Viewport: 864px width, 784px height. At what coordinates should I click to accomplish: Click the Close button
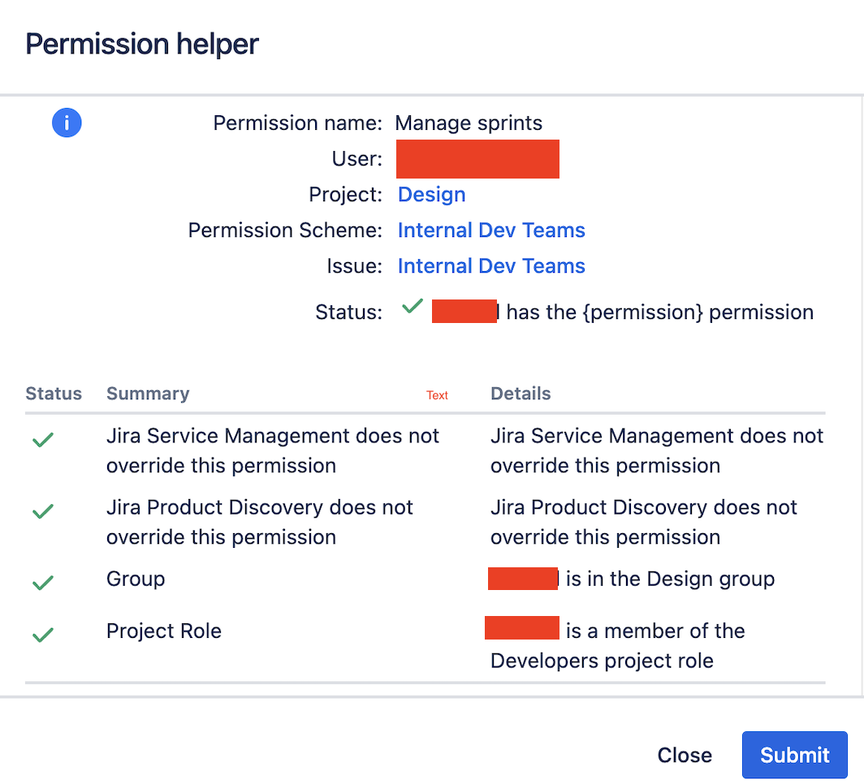685,755
